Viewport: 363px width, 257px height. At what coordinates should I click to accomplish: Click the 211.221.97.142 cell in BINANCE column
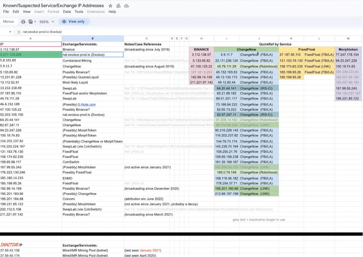[201, 82]
